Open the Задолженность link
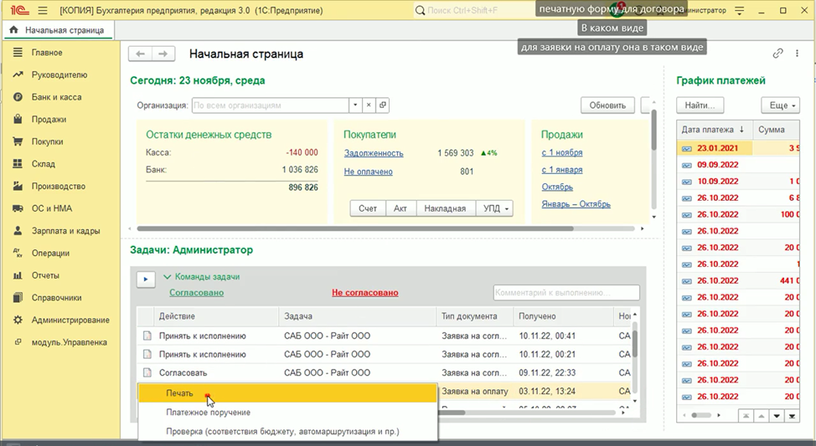Screen dimensions: 816x446 [x=374, y=153]
